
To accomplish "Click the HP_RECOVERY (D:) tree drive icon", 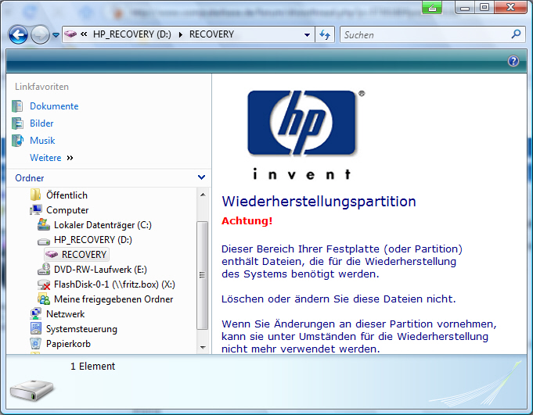I will 44,241.
